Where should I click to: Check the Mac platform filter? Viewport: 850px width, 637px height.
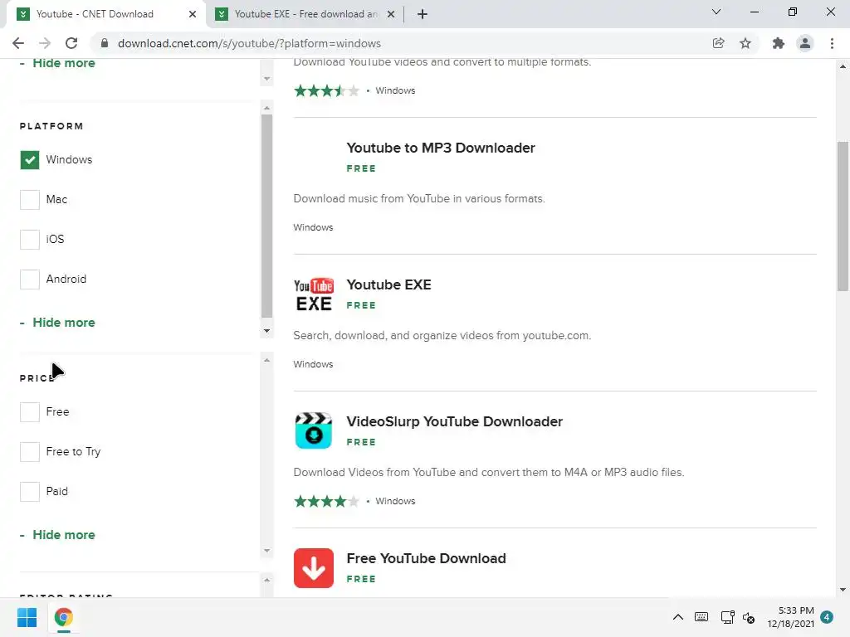pyautogui.click(x=29, y=199)
